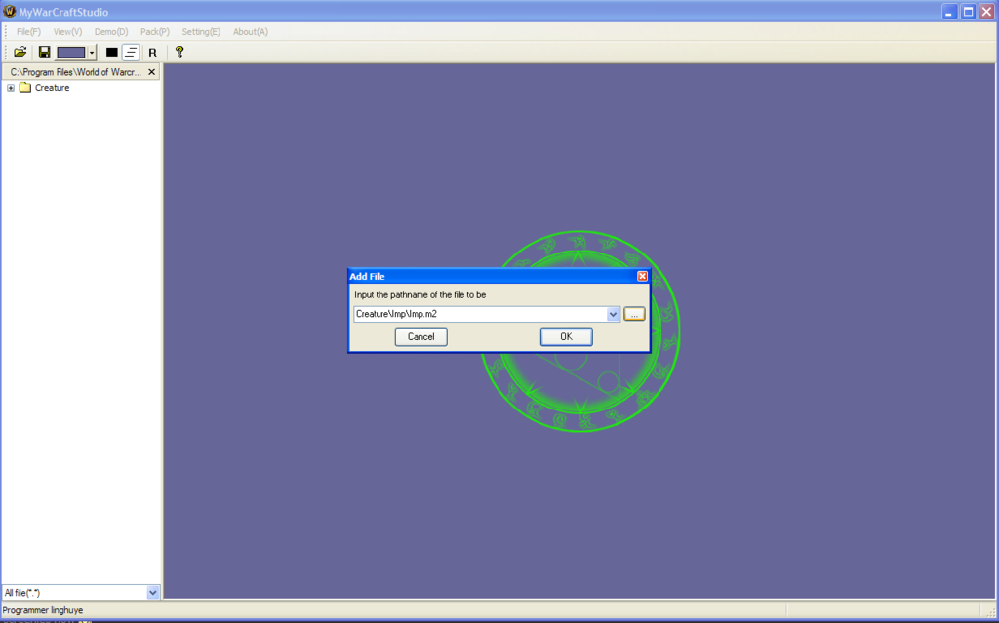999x623 pixels.
Task: Click the R toolbar button
Action: [152, 53]
